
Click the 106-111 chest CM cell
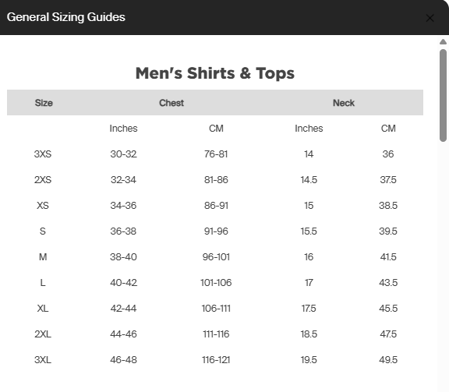[x=216, y=309]
